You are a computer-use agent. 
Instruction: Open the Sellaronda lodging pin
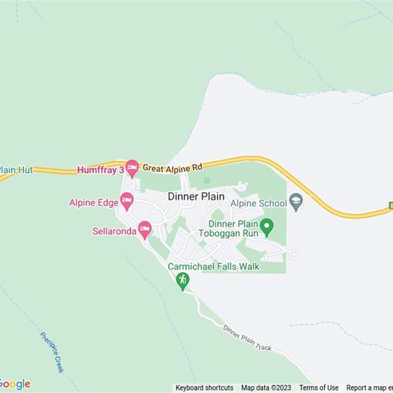[144, 230]
